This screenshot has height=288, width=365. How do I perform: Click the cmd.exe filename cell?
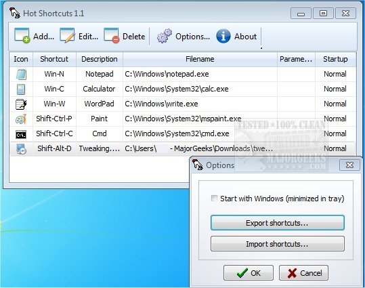[200, 133]
